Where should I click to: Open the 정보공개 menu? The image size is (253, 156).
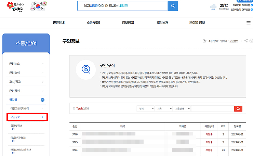point(128,23)
